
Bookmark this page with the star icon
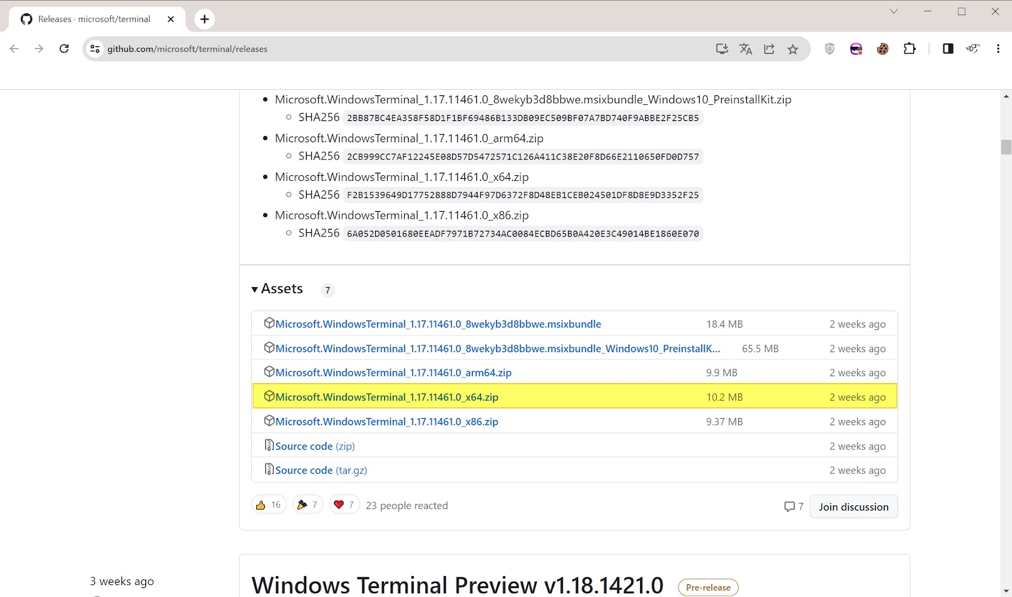click(x=793, y=49)
